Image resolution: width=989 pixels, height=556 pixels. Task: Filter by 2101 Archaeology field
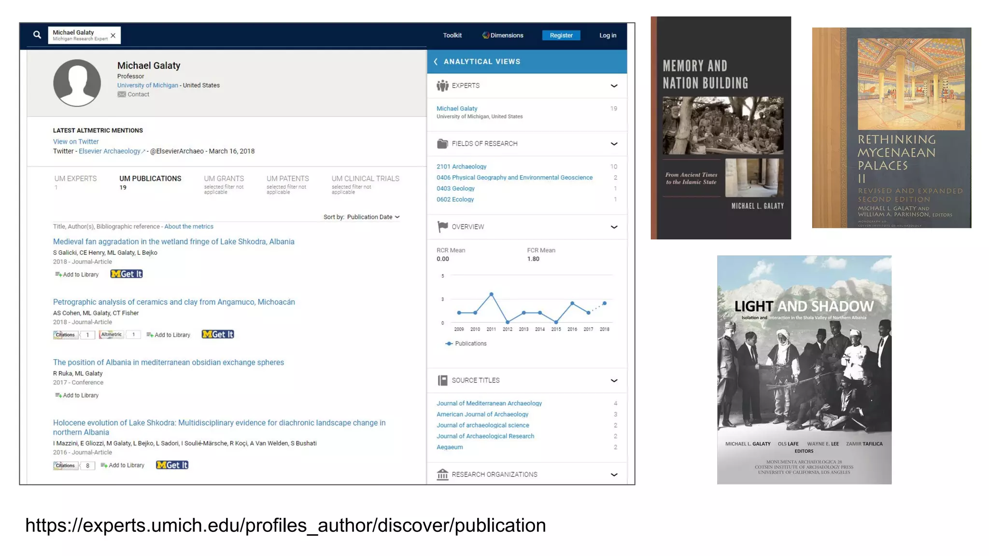coord(461,167)
